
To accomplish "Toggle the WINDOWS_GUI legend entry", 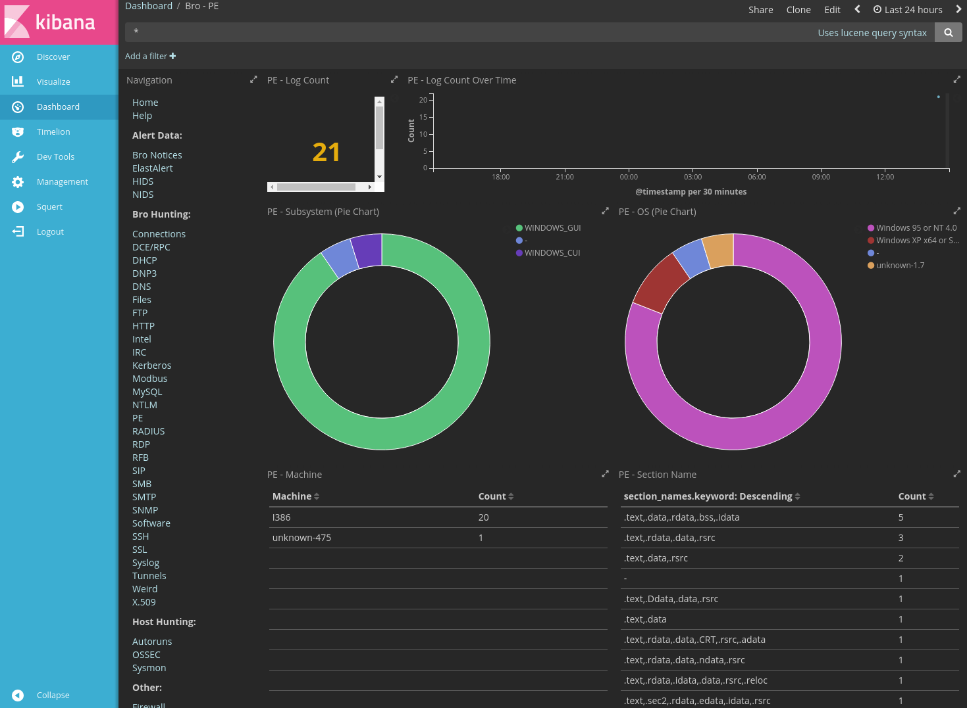I will tap(552, 227).
